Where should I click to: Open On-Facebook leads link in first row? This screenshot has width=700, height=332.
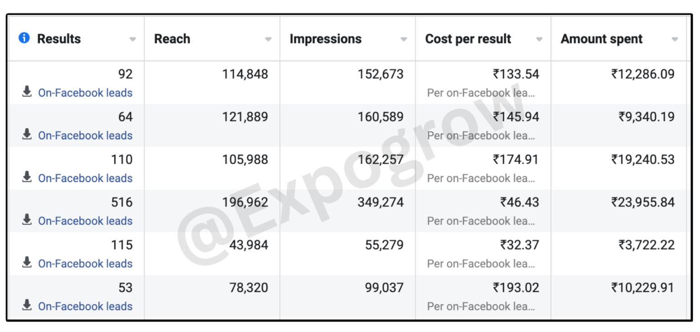click(85, 93)
